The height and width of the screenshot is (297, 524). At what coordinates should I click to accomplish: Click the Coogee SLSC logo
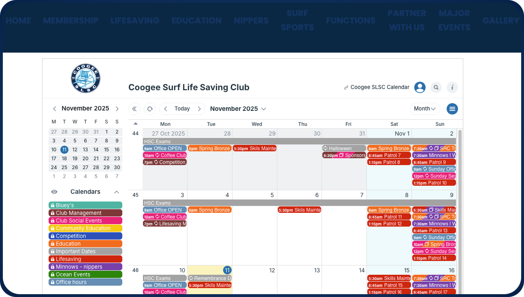[85, 78]
